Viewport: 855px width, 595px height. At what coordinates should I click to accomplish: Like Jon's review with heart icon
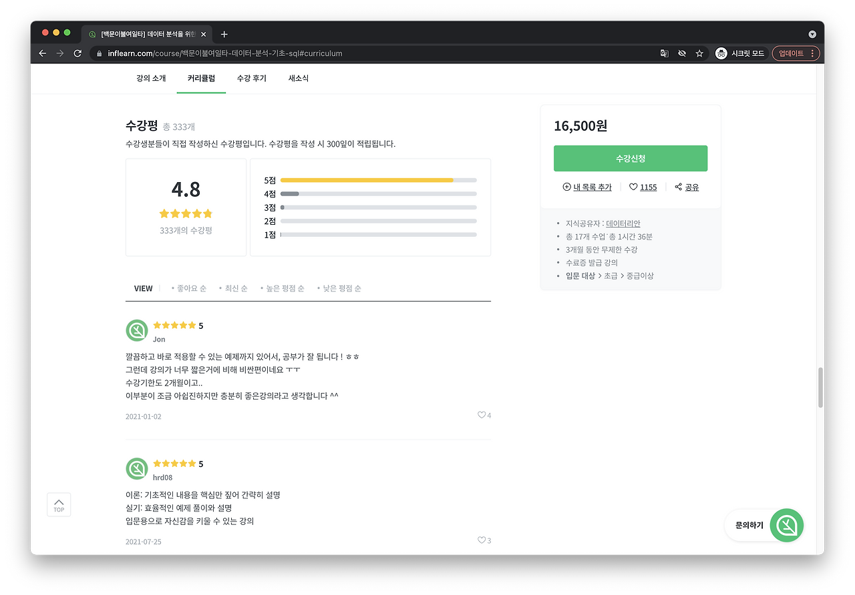coord(482,415)
